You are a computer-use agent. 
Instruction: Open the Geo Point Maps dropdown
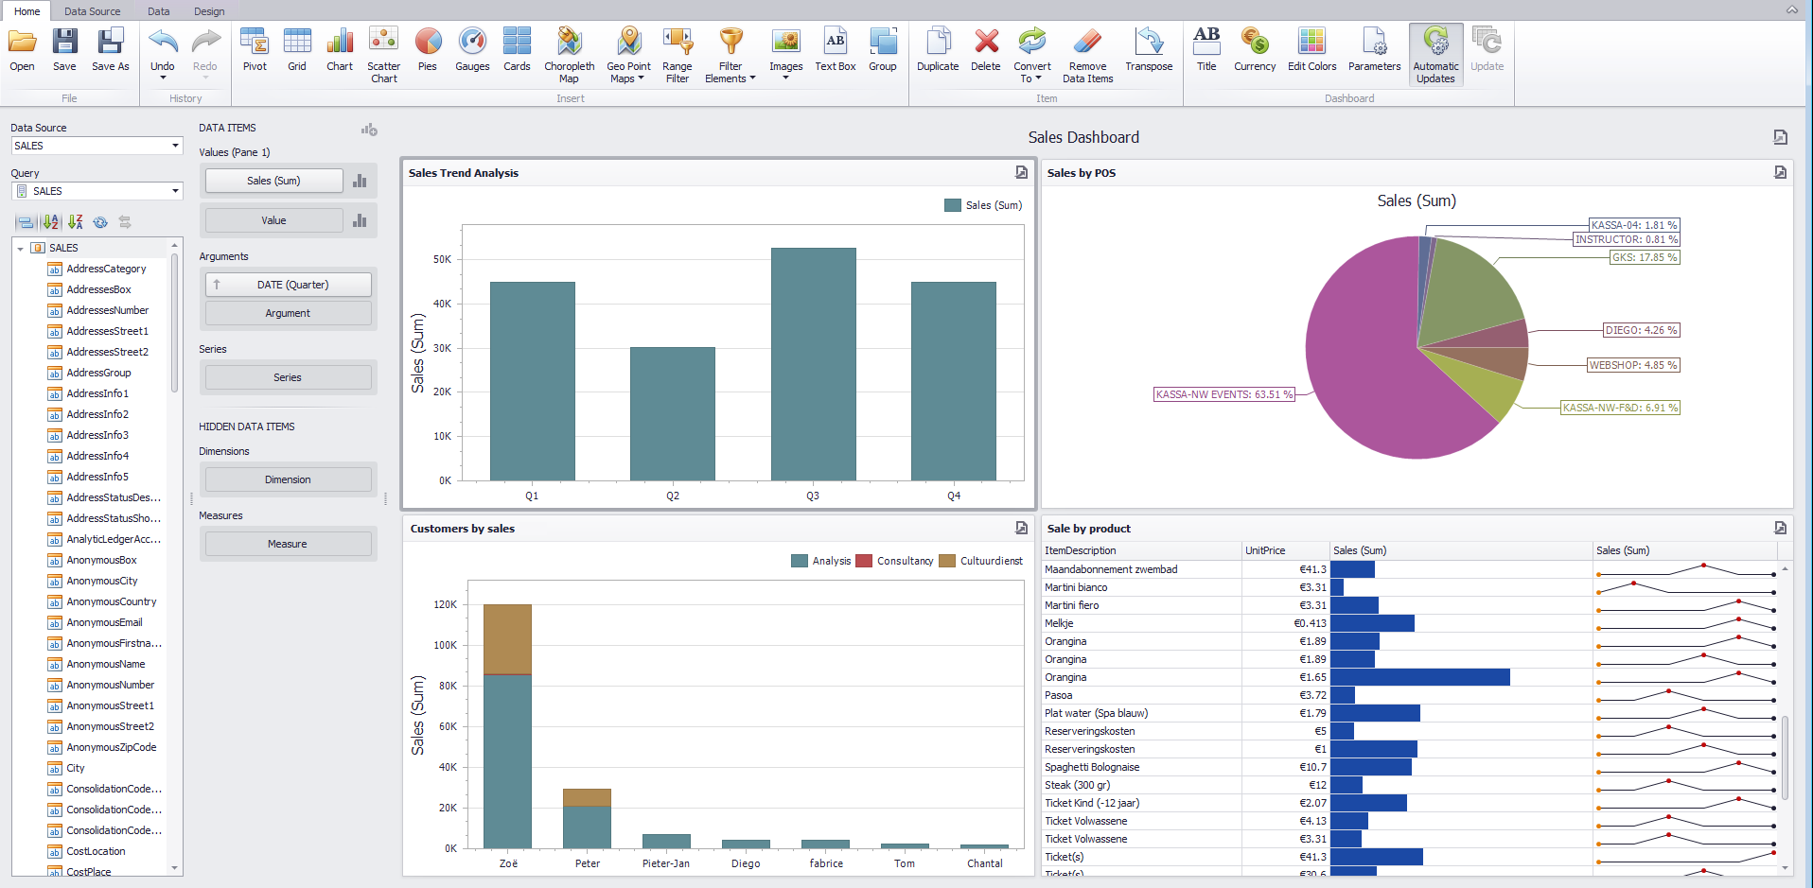tap(628, 55)
